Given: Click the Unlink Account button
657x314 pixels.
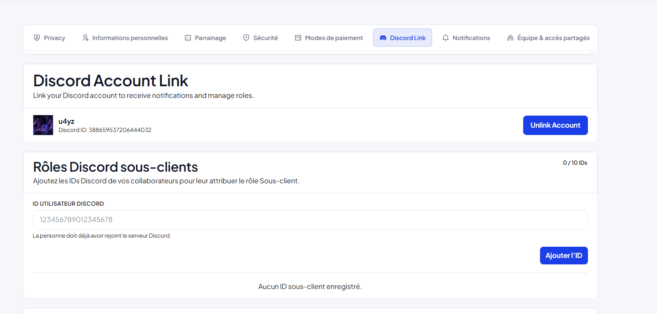Looking at the screenshot, I should tap(556, 125).
